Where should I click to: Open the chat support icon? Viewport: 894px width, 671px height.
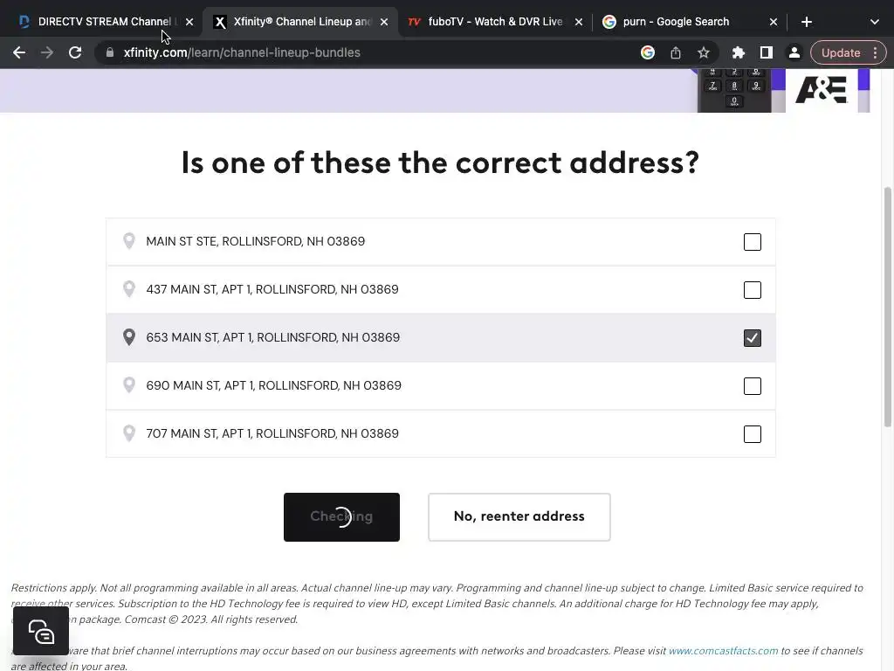pyautogui.click(x=41, y=631)
